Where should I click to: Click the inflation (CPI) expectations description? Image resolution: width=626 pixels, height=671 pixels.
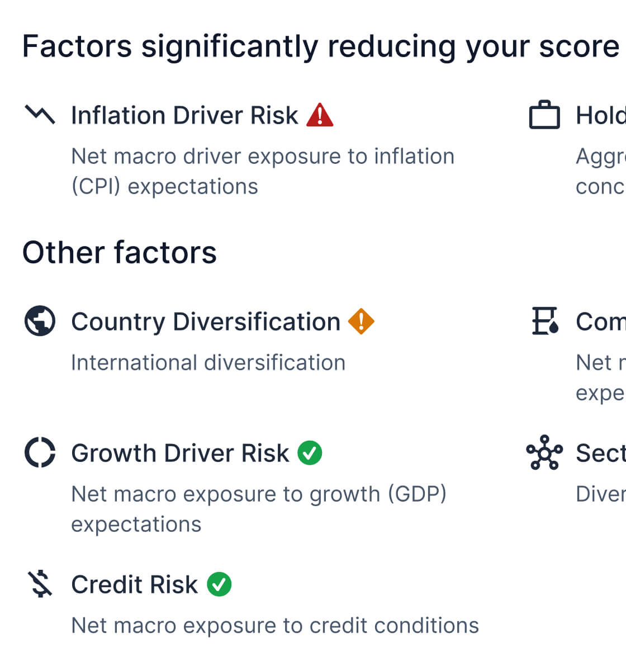[263, 171]
